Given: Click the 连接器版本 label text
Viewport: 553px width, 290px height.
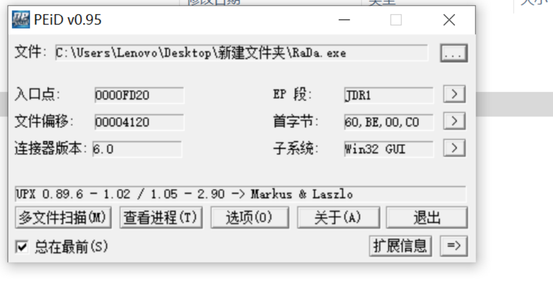Looking at the screenshot, I should (x=50, y=148).
